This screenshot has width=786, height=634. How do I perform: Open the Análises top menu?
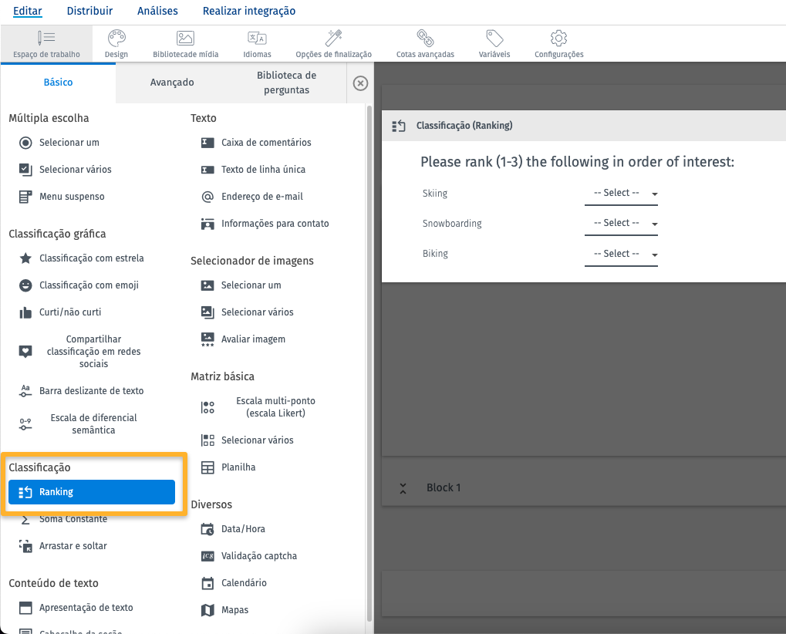click(x=157, y=11)
